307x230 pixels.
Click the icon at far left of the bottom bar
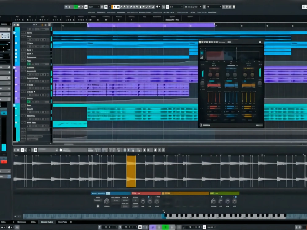(x=1, y=227)
